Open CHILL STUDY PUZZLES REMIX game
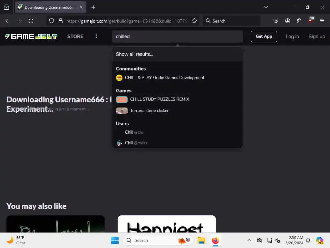This screenshot has width=330, height=248. pyautogui.click(x=178, y=99)
